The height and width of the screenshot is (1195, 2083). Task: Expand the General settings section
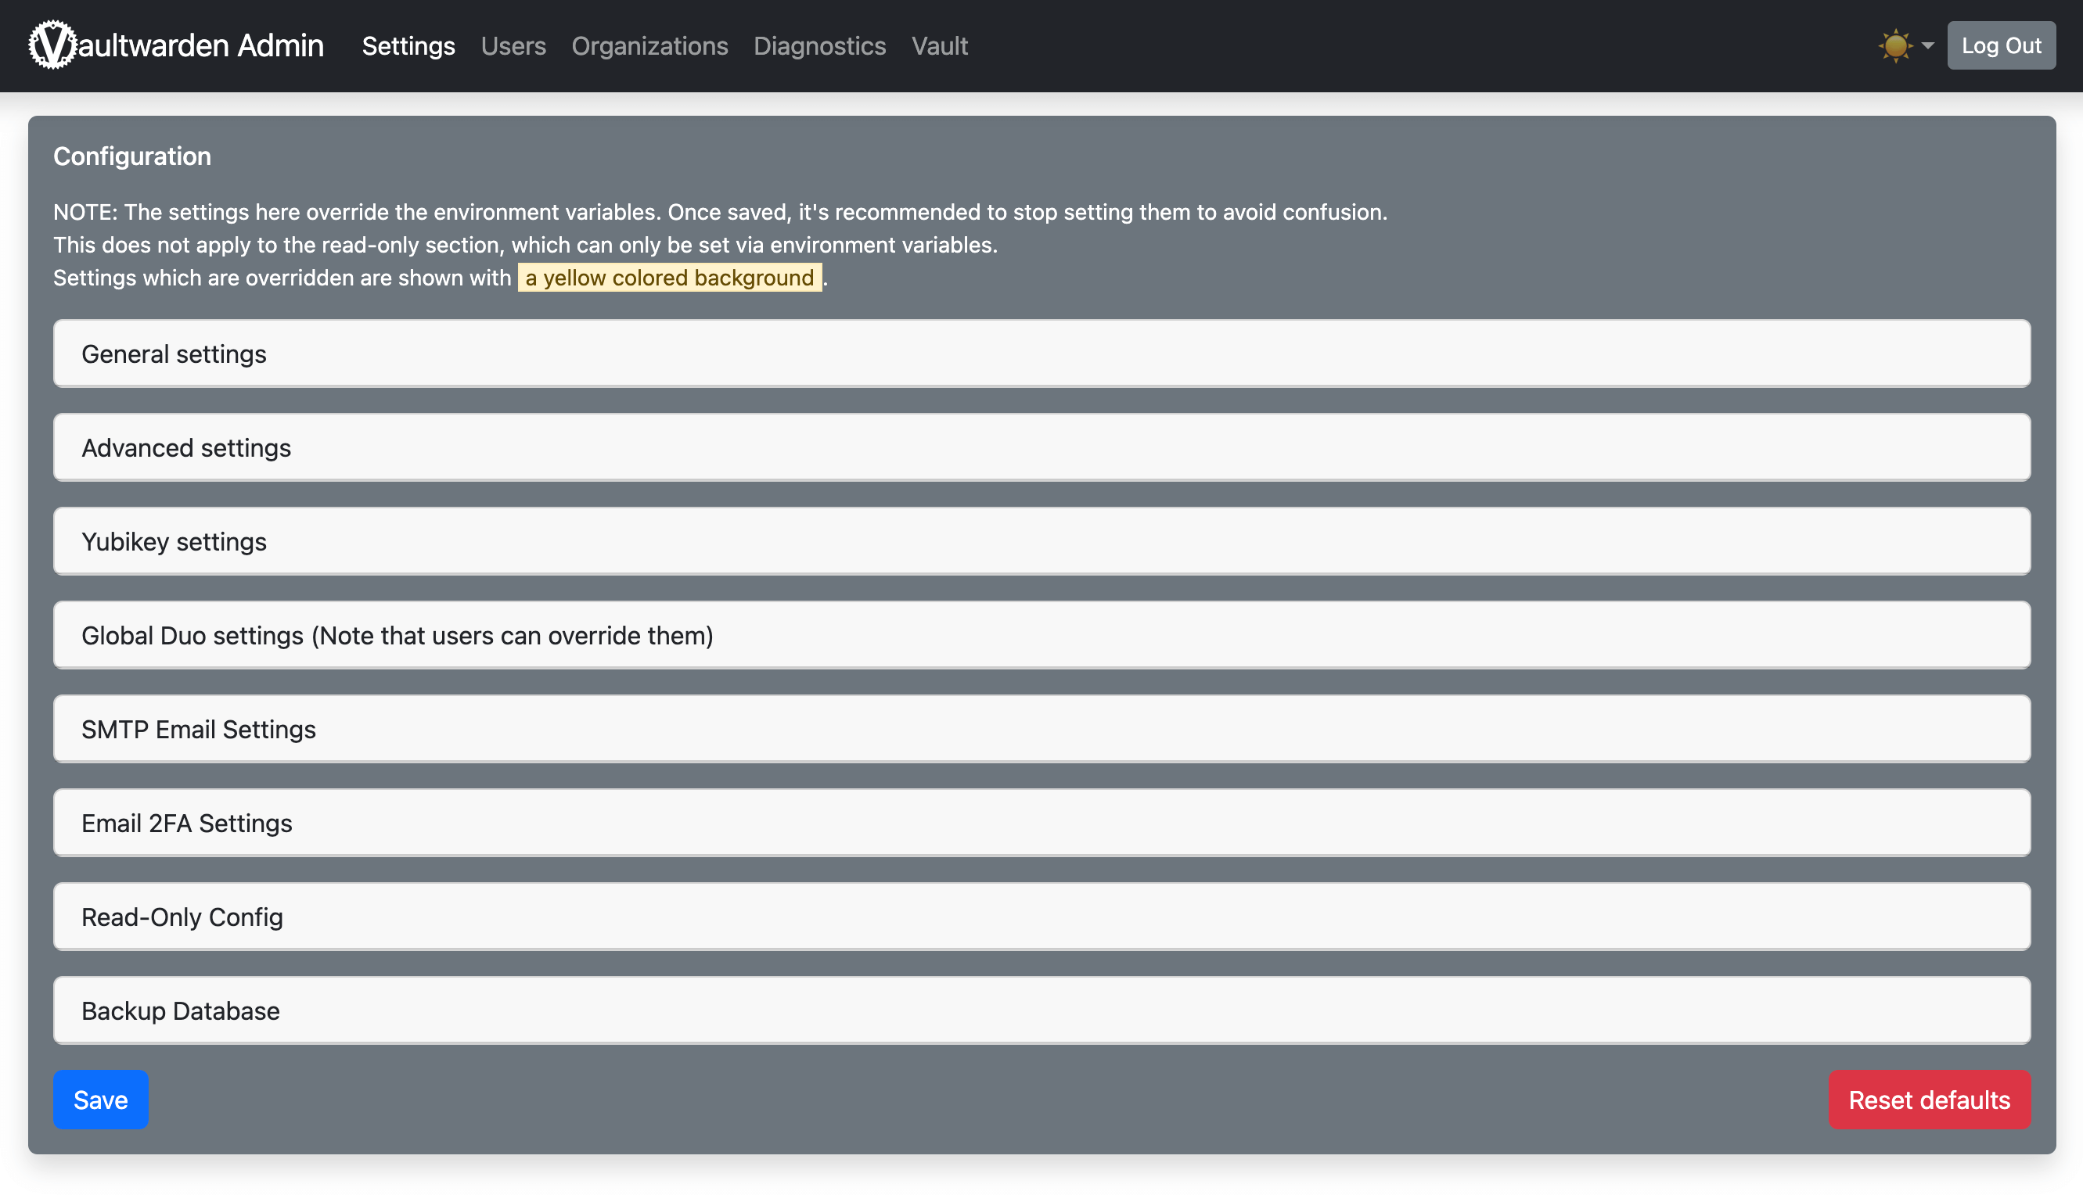tap(1042, 353)
